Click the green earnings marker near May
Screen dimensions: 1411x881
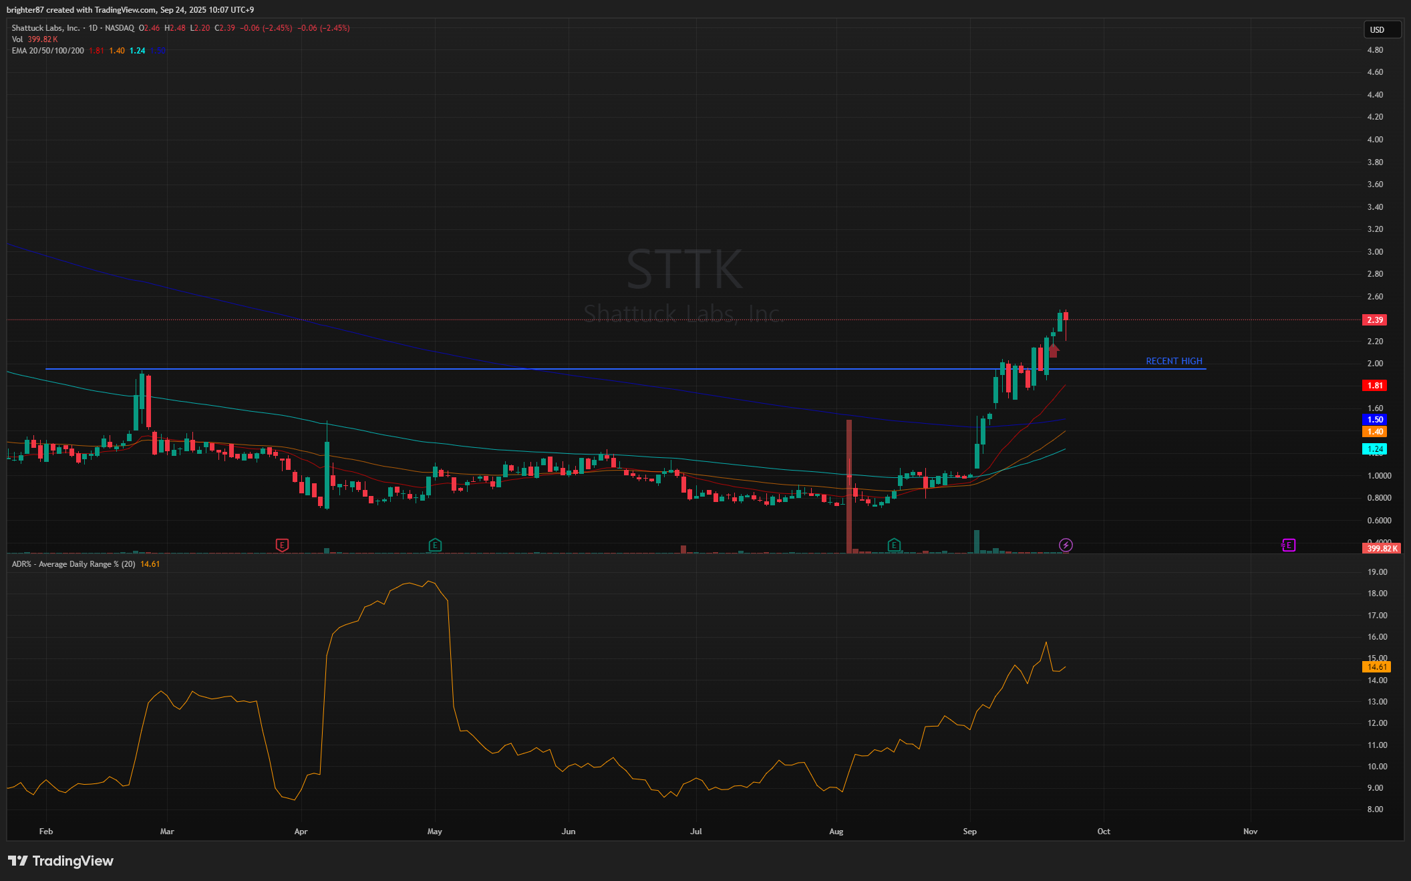[x=435, y=545]
